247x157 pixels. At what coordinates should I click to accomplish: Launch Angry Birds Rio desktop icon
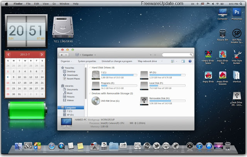point(222,57)
